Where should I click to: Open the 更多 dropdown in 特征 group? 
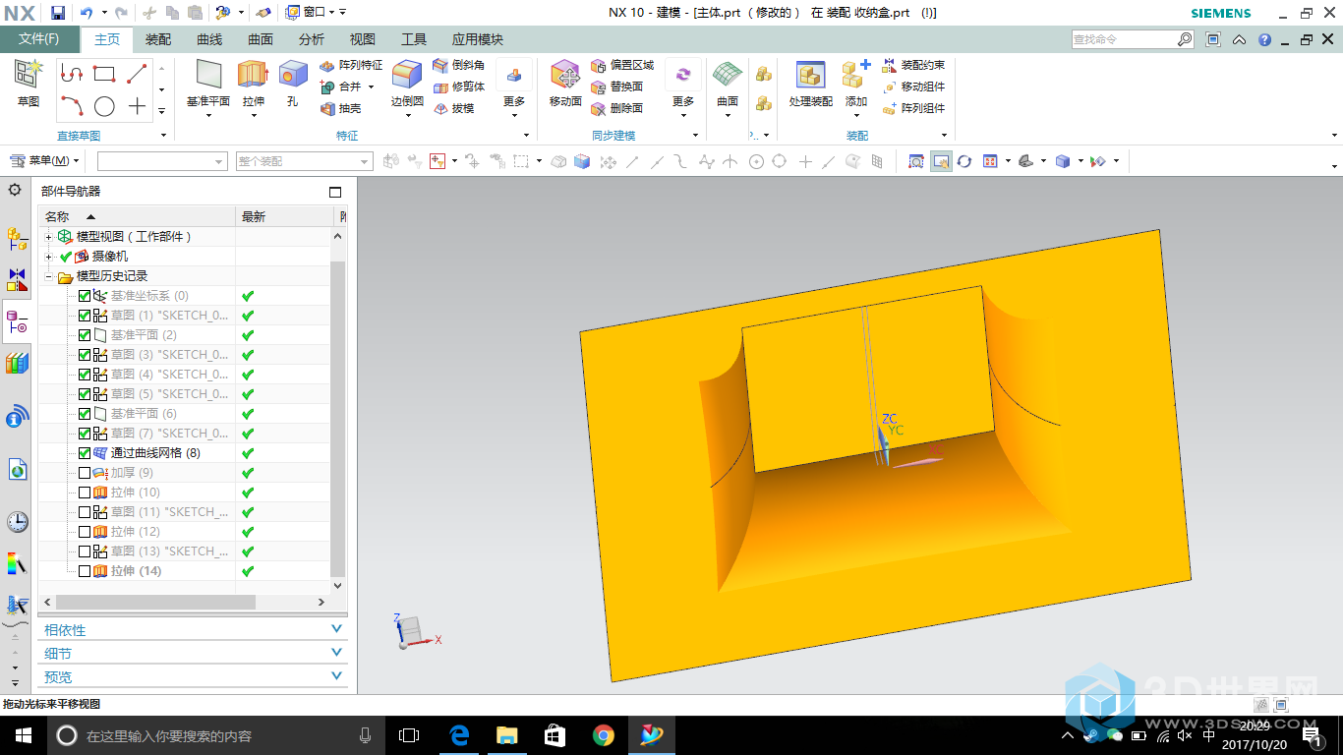click(x=514, y=88)
